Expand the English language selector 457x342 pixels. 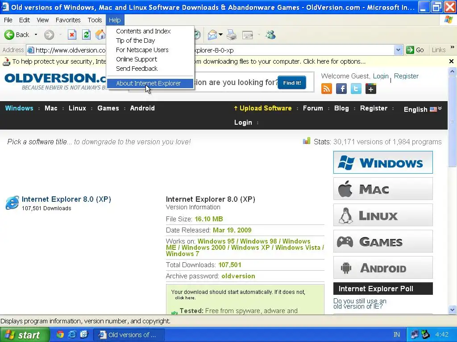tap(423, 110)
